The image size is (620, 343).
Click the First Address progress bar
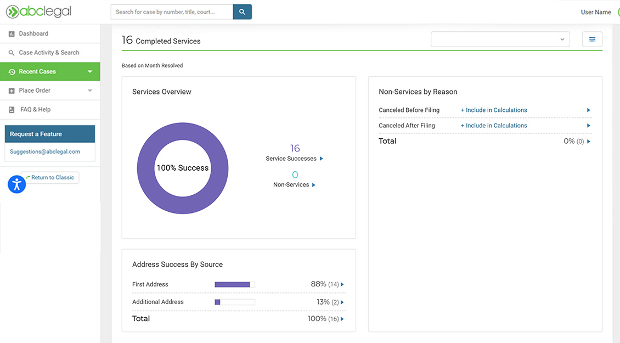coord(234,285)
